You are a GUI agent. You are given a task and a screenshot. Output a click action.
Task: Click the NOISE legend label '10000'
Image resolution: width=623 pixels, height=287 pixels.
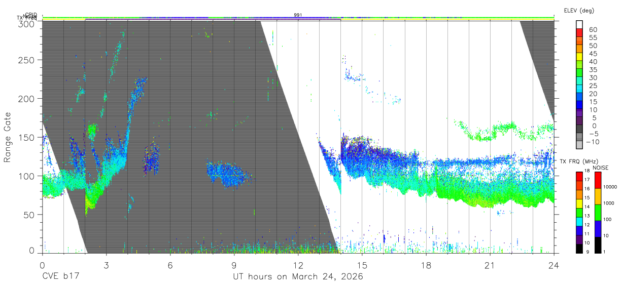point(610,187)
